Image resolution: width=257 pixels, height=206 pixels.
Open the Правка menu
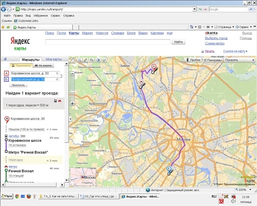pyautogui.click(x=18, y=16)
